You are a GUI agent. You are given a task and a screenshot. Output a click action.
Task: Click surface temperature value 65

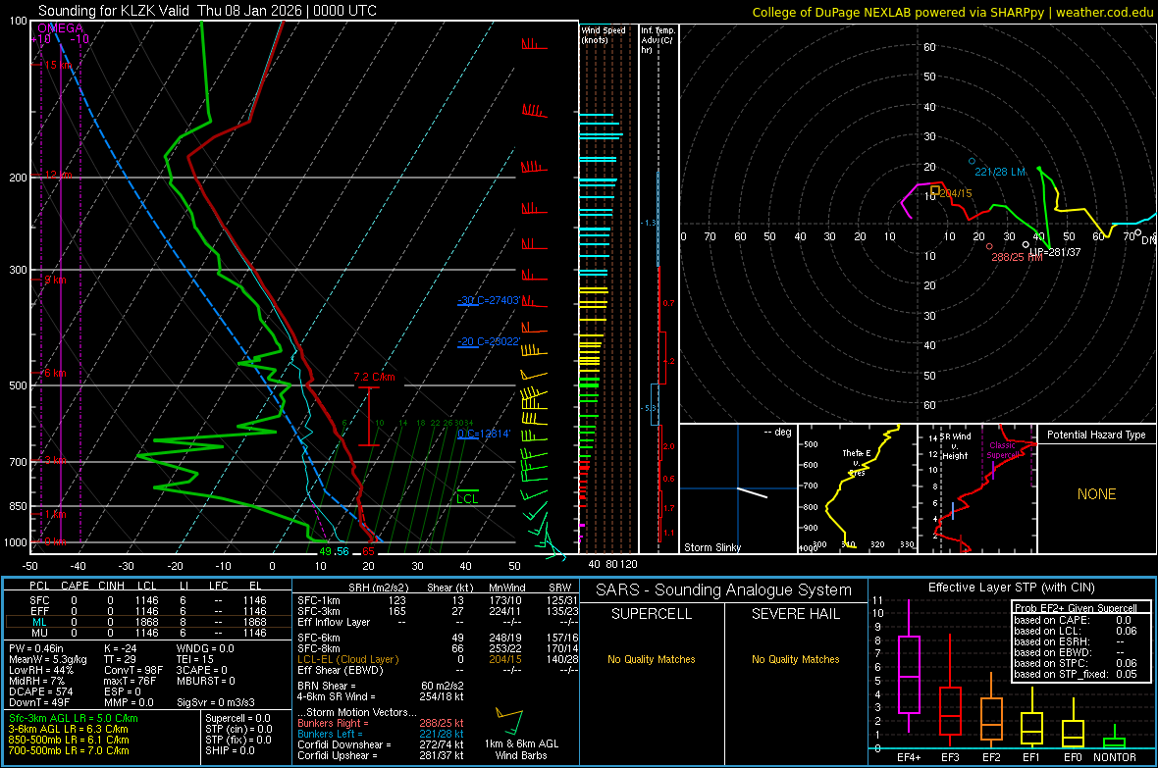pos(368,551)
